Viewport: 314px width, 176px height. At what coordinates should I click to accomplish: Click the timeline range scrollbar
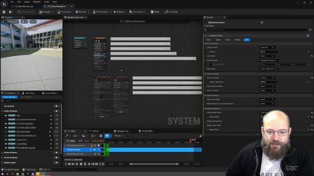coord(154,164)
